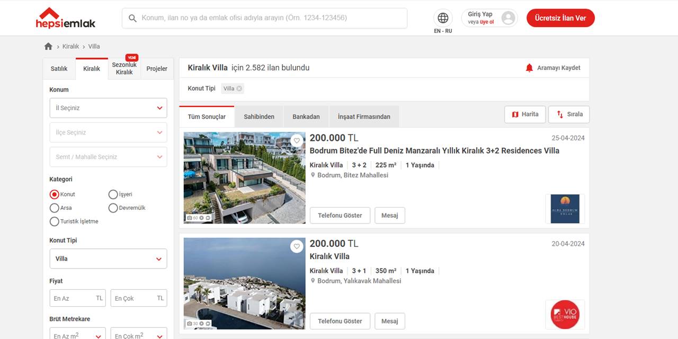Favorite the Yalıkavak Kiralık Villa listing

(x=297, y=246)
